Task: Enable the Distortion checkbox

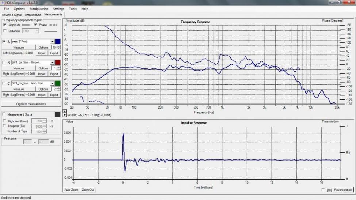Action: 5,31
